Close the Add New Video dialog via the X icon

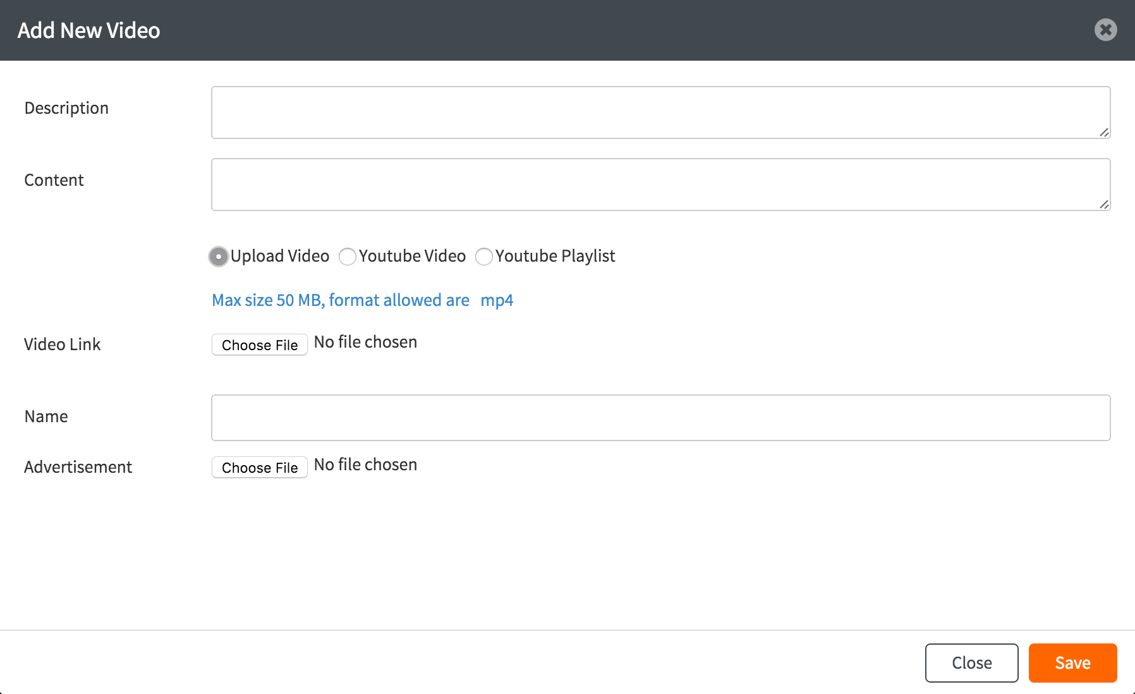(x=1105, y=30)
